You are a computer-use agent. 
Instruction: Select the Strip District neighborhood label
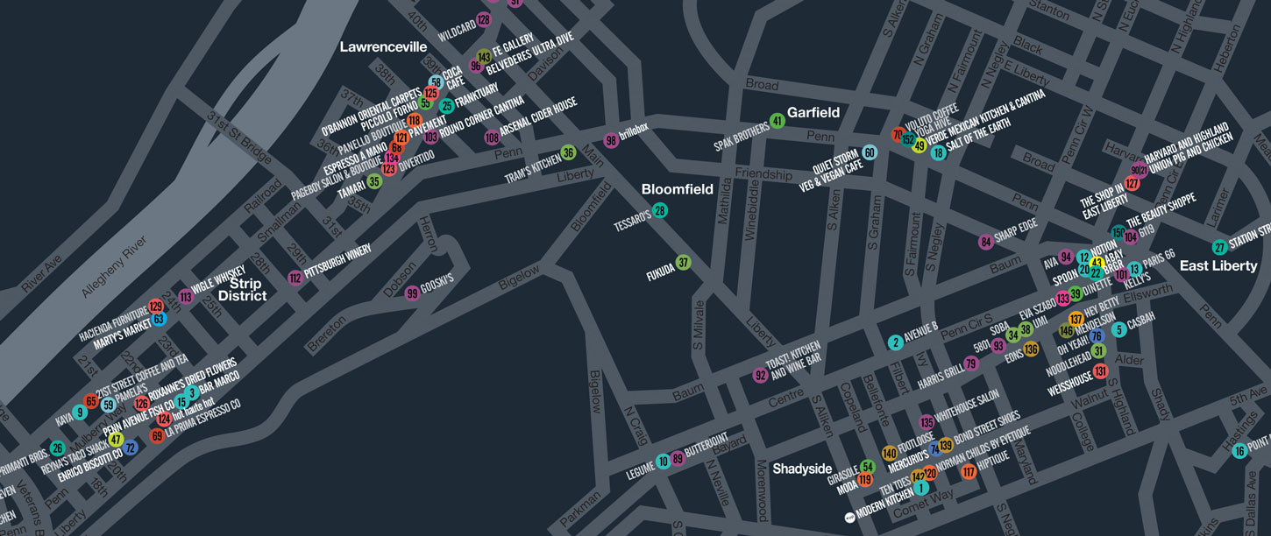242,289
